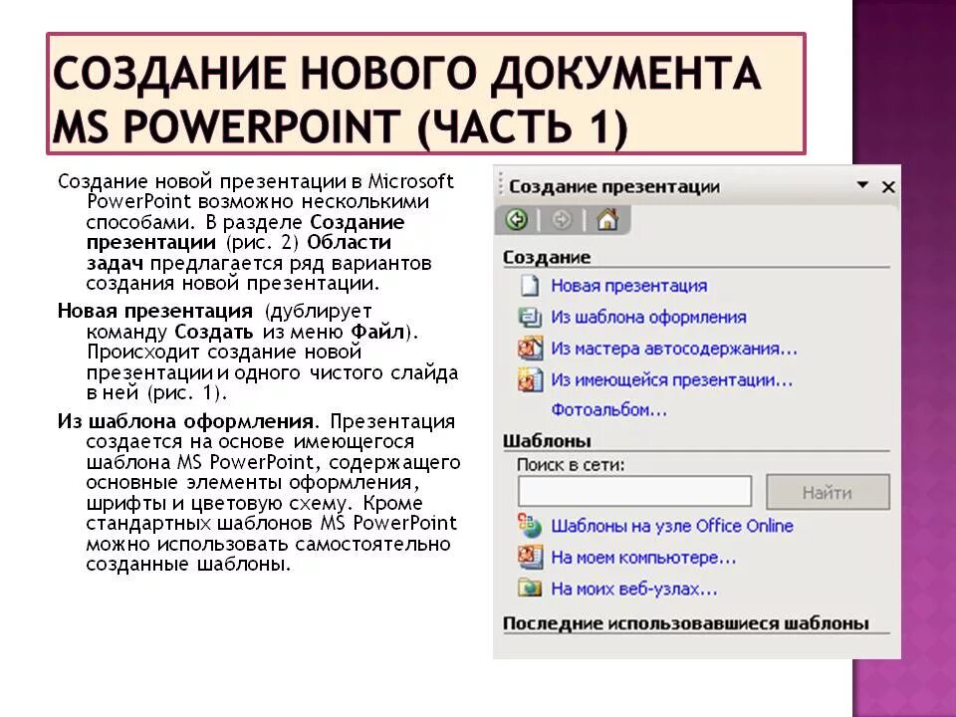Viewport: 956px width, 717px height.
Task: Open На моих веб-узлах... link
Action: pyautogui.click(x=634, y=589)
